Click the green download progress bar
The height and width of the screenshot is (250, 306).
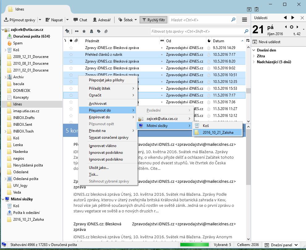coord(194,244)
